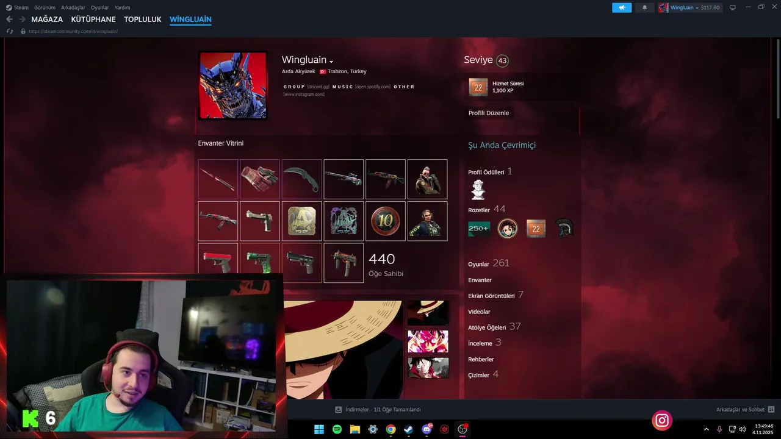Click the holographic signature sticker item
Image resolution: width=781 pixels, height=439 pixels.
coord(344,221)
